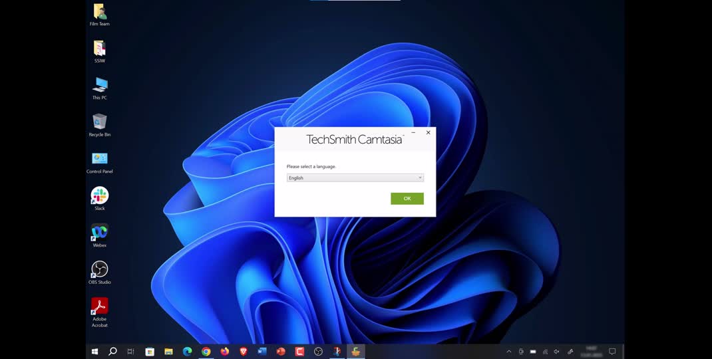712x359 pixels.
Task: Open the SSIW desktop folder
Action: coord(99,52)
